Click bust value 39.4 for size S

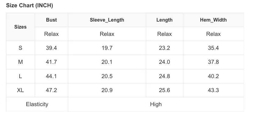point(51,48)
